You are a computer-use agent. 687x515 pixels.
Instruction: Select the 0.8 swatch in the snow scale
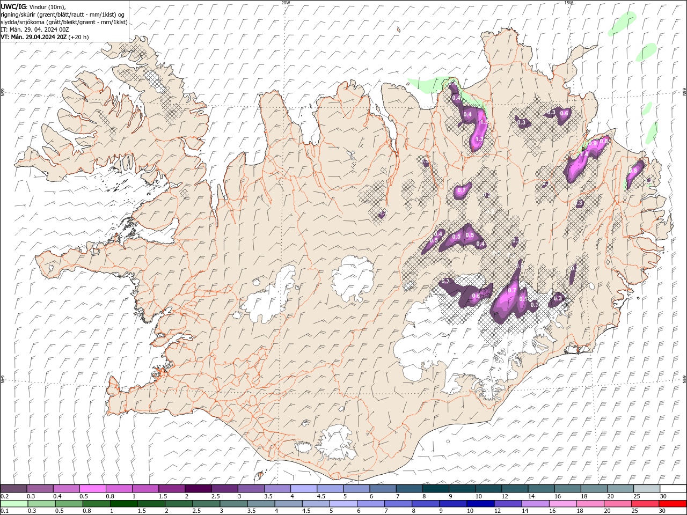[x=119, y=489]
